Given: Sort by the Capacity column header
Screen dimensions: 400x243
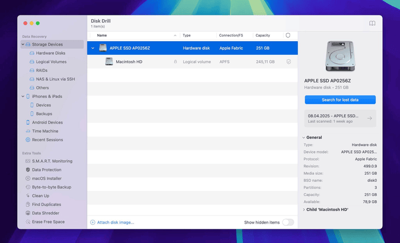Looking at the screenshot, I should [263, 35].
